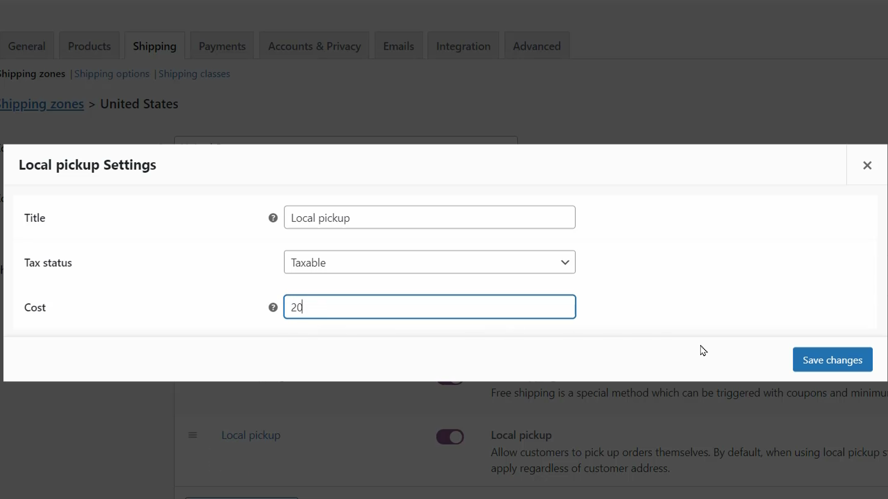This screenshot has height=499, width=888.
Task: Select the Shipping tab
Action: pyautogui.click(x=154, y=46)
